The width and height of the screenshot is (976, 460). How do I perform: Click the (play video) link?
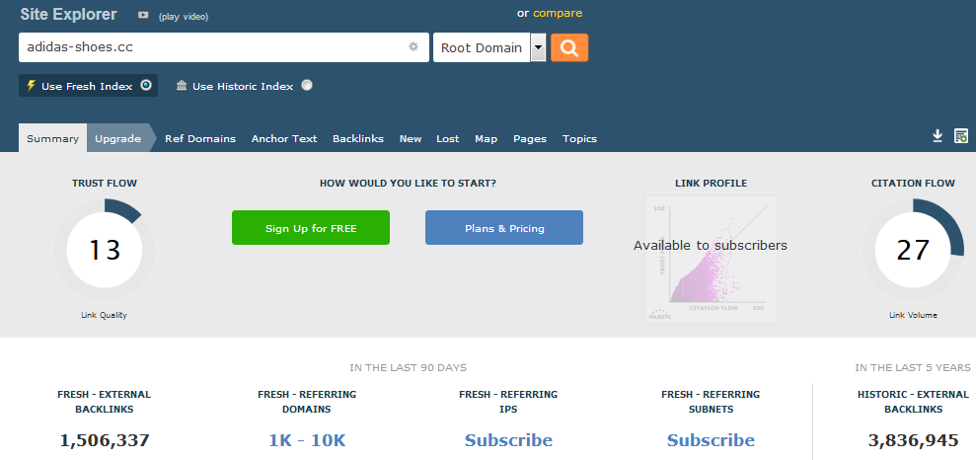184,17
